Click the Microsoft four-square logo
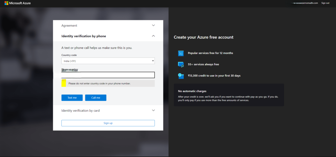Image resolution: width=336 pixels, height=157 pixels. [6, 3]
